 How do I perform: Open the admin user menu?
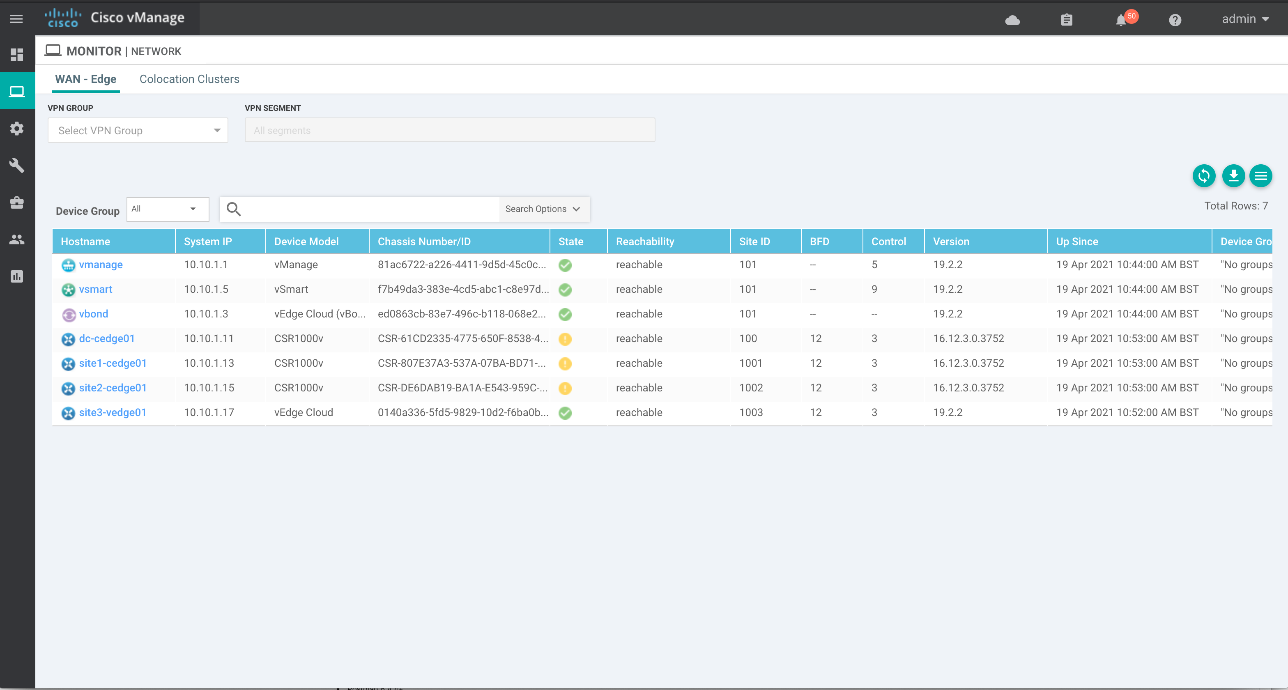(x=1244, y=19)
